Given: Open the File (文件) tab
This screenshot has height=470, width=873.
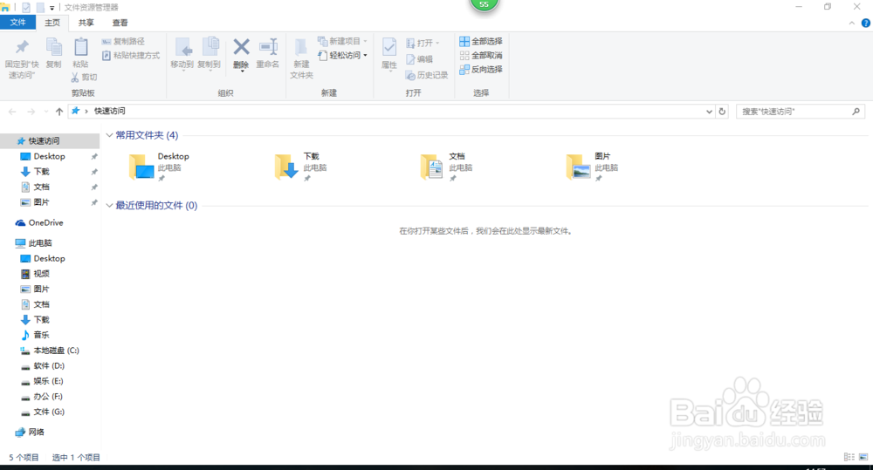Looking at the screenshot, I should [17, 23].
